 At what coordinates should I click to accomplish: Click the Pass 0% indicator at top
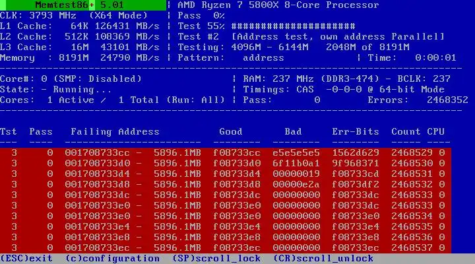point(201,15)
